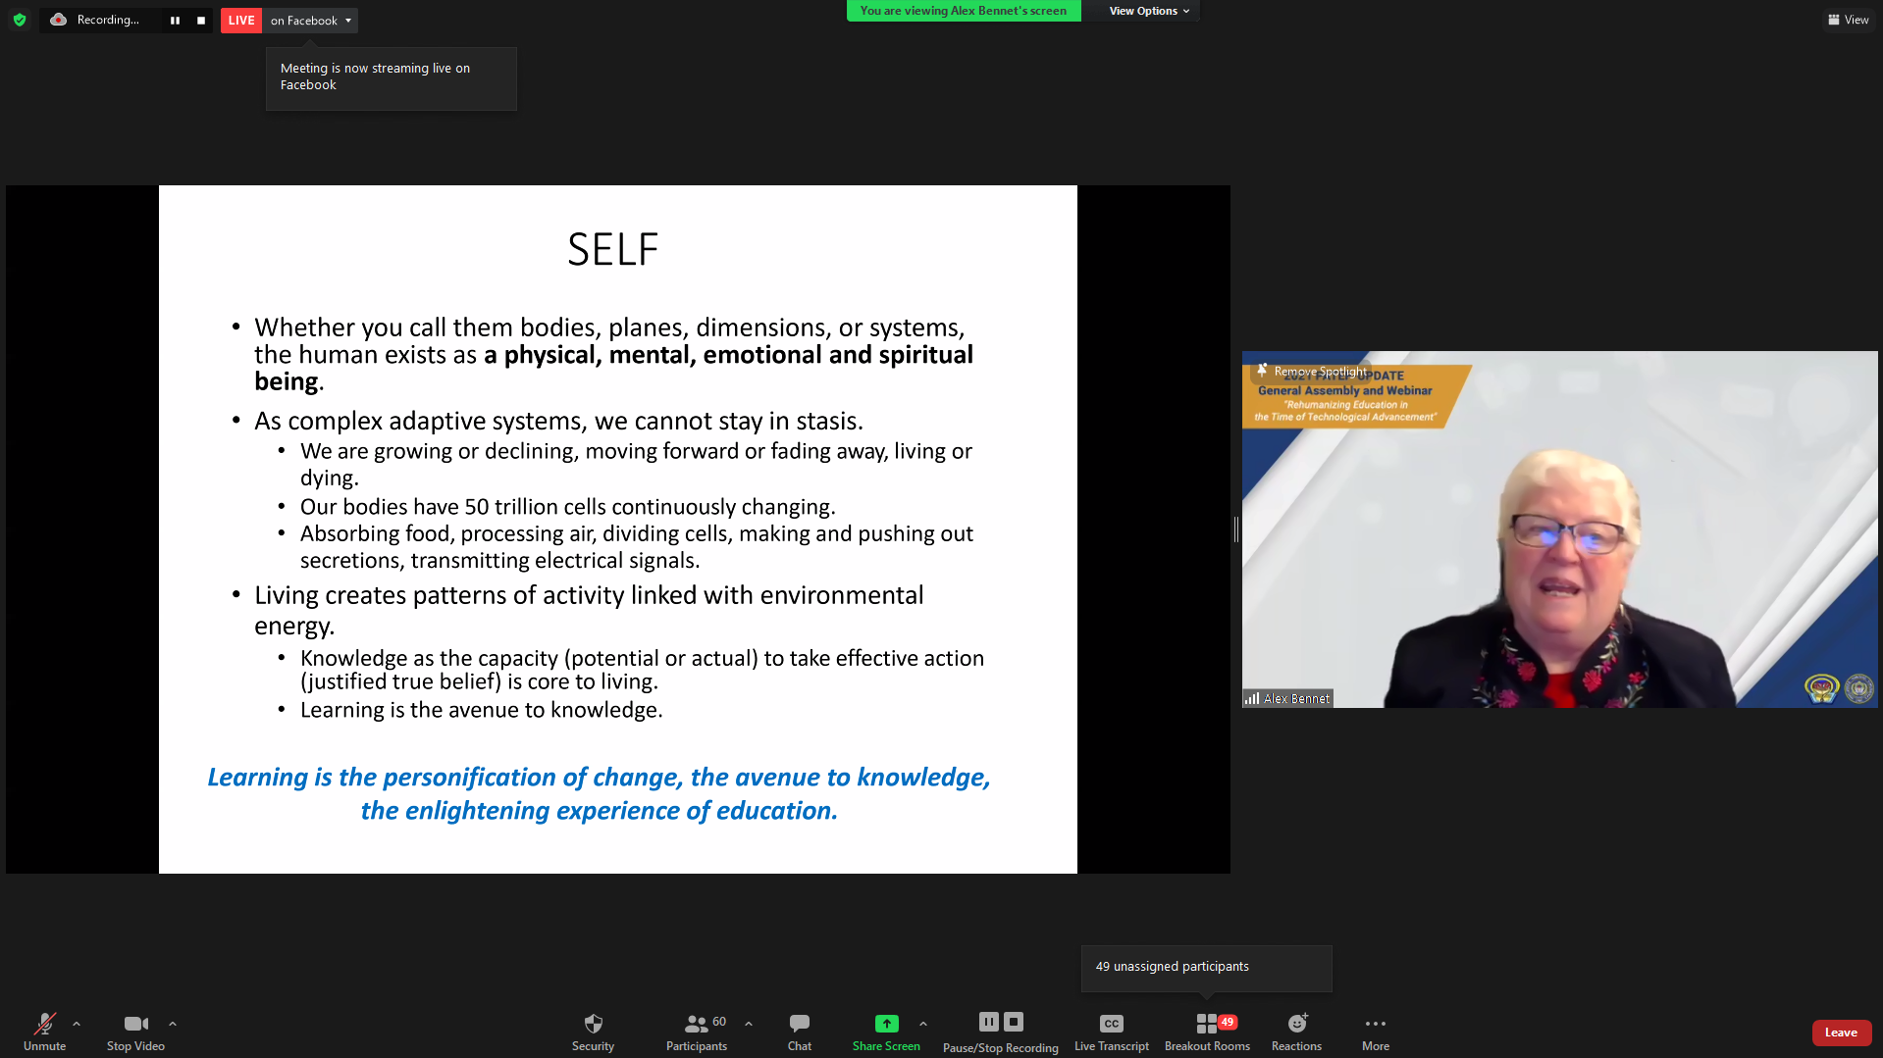1883x1058 pixels.
Task: Pause the recording in the bottom toolbar
Action: (988, 1022)
